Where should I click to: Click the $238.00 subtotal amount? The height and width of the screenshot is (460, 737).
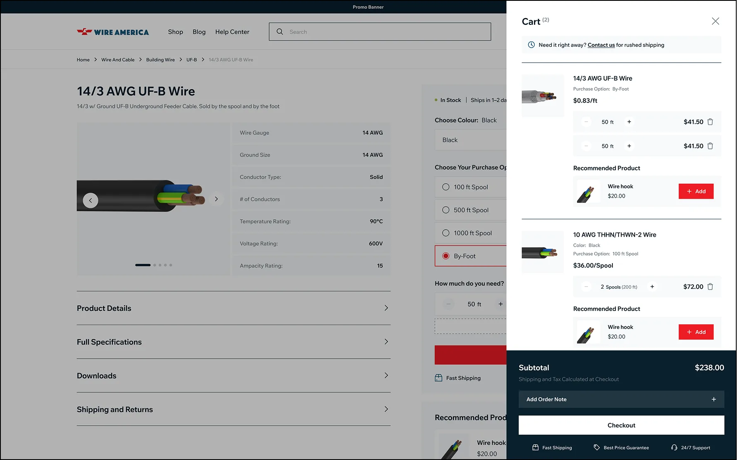(709, 367)
